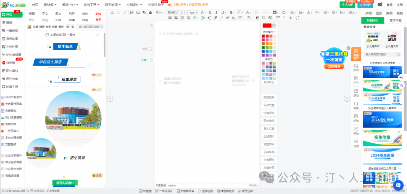Open settings gear in right sidebar
The image size is (407, 194).
coord(356,141)
